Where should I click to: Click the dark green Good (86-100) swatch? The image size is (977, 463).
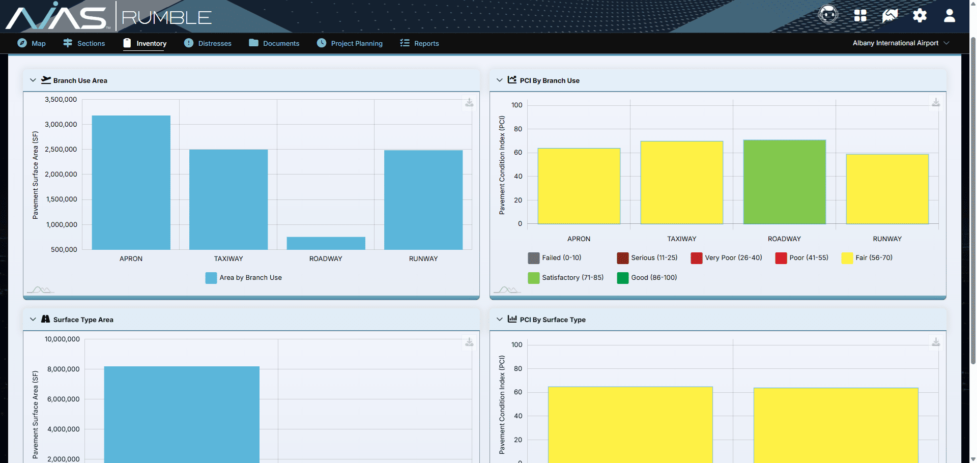click(623, 278)
